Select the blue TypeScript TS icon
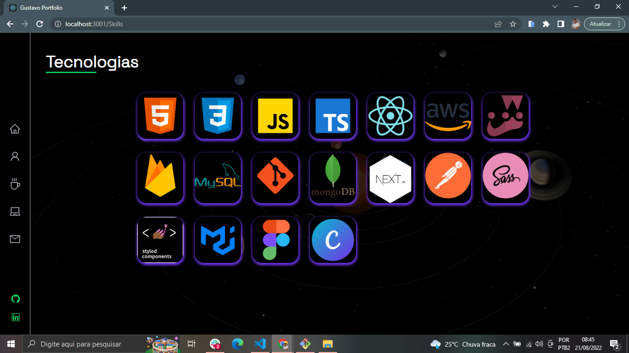629x353 pixels. pyautogui.click(x=333, y=116)
